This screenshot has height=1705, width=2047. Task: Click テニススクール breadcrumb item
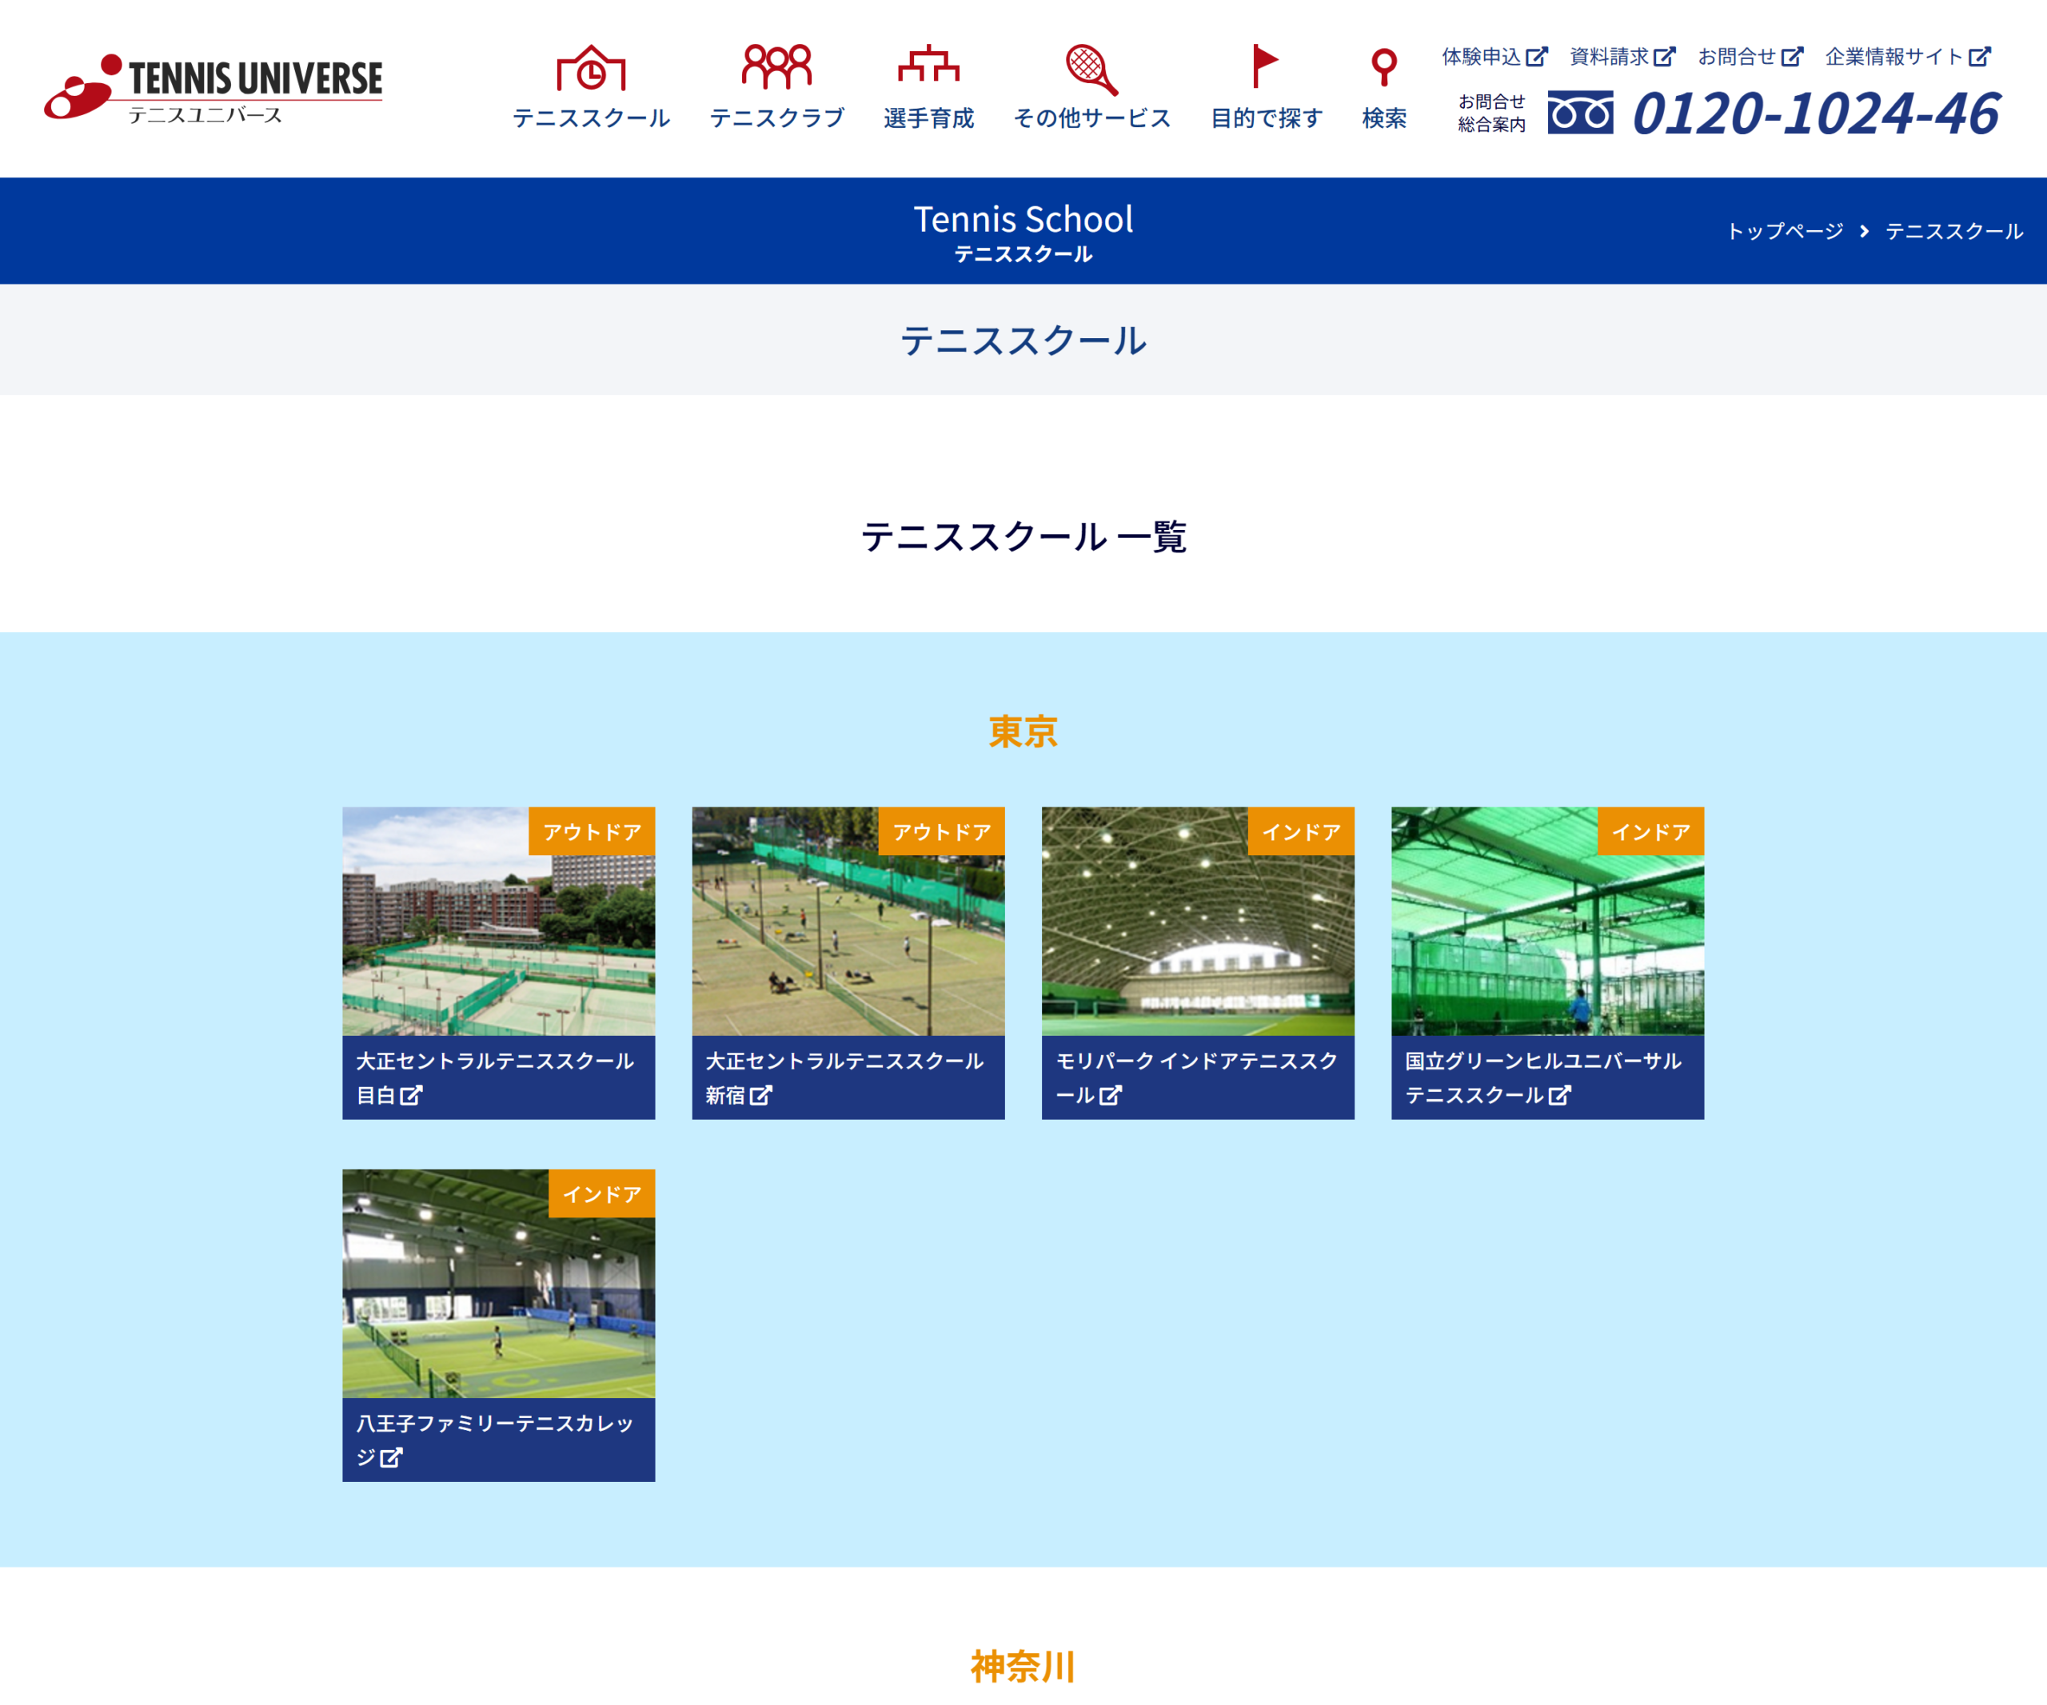click(x=1953, y=232)
